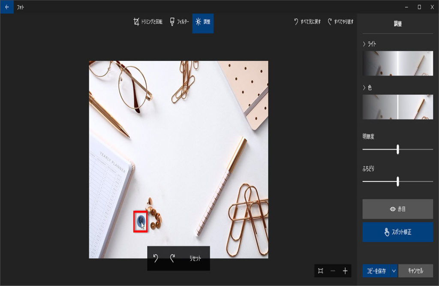
Task: Click the undo arrow below the photo
Action: click(156, 258)
